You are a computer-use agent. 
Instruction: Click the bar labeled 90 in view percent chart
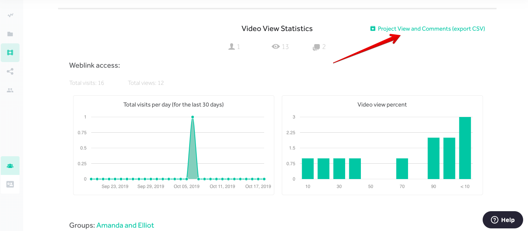pyautogui.click(x=434, y=158)
